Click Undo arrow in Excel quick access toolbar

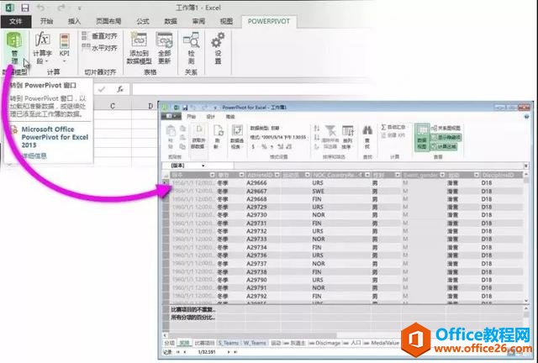pos(40,8)
